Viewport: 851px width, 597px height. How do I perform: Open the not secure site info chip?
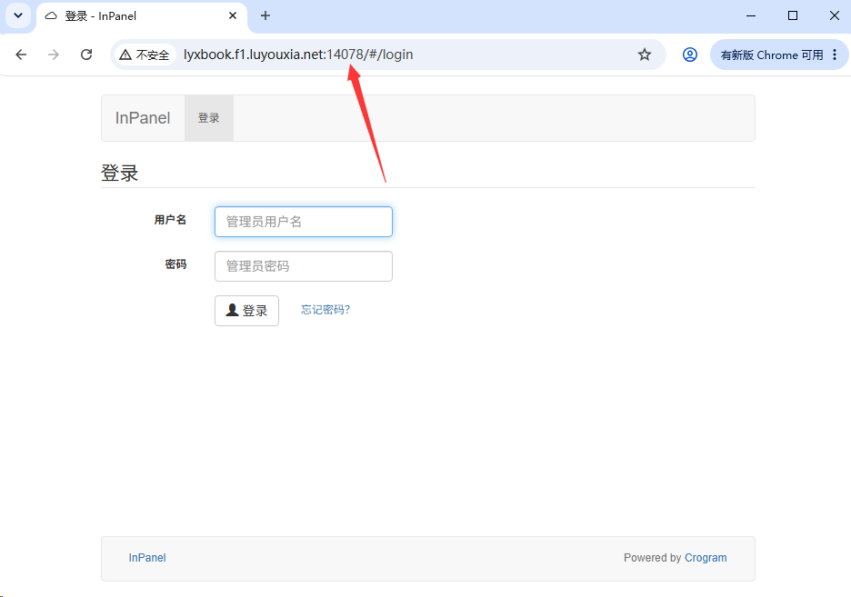(x=145, y=55)
